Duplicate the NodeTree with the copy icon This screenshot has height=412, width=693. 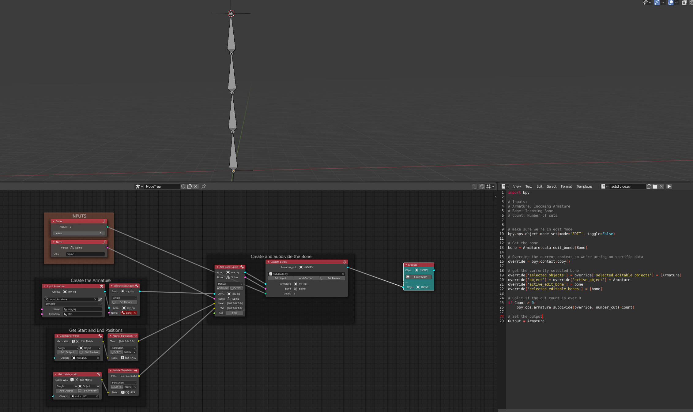pyautogui.click(x=190, y=186)
